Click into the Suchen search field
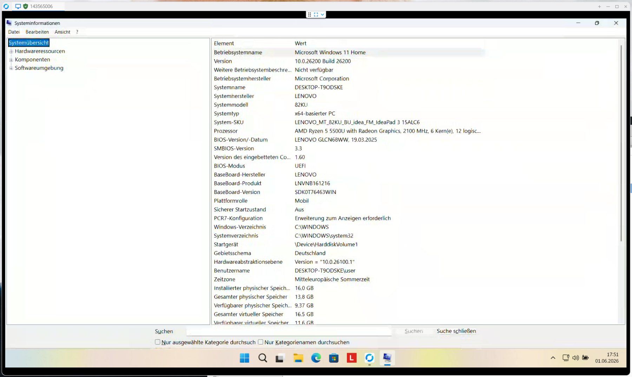 pos(289,331)
